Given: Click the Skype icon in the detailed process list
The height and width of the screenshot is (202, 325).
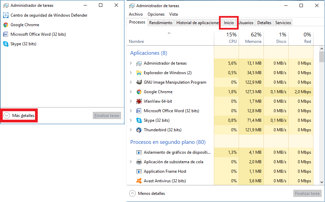Looking at the screenshot, I should (139, 120).
